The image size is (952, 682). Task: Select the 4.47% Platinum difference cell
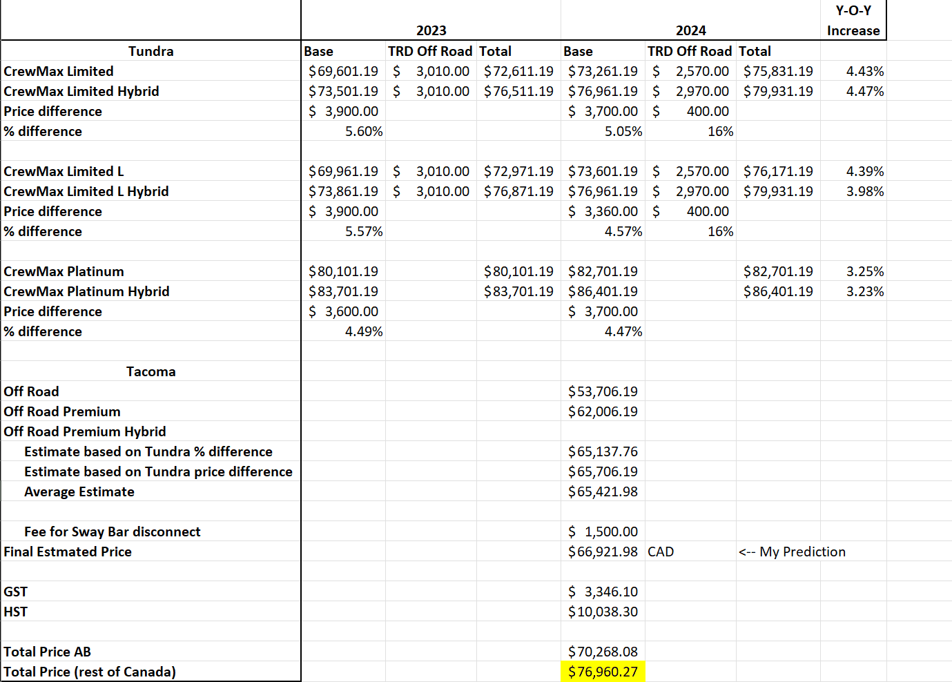pyautogui.click(x=623, y=331)
